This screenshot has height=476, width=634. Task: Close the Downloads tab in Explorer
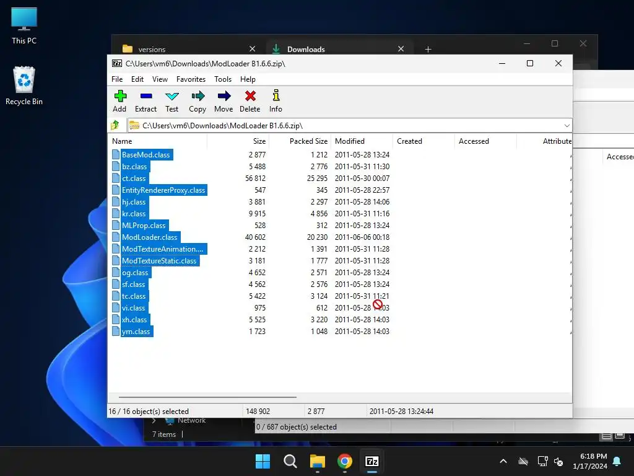[401, 49]
